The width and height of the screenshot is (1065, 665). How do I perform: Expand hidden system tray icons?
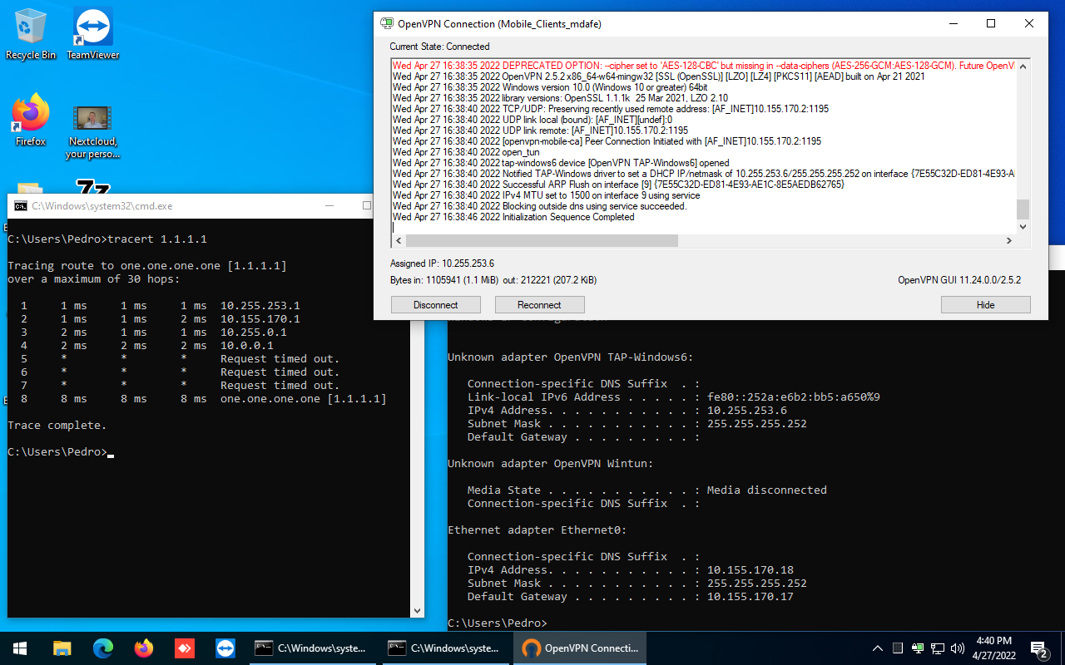point(878,648)
